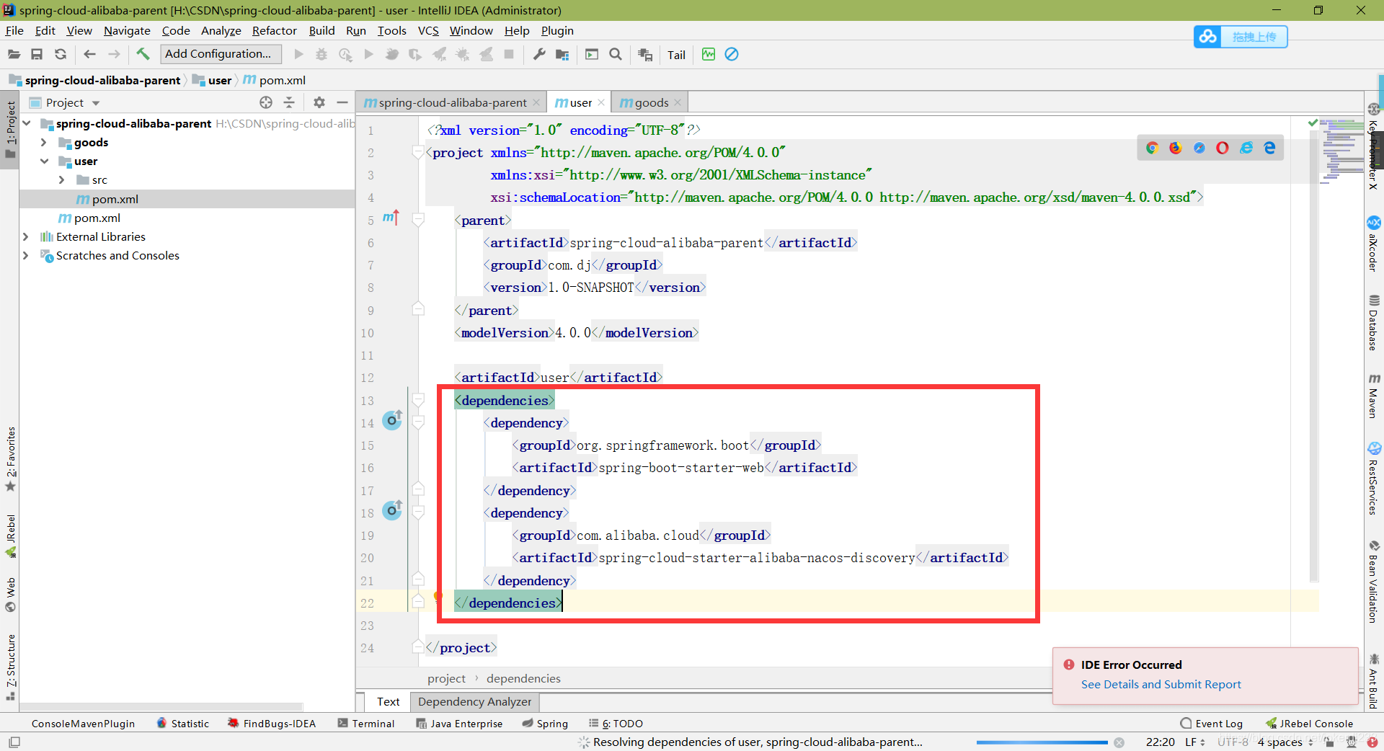1384x751 pixels.
Task: Change line separator LF dropdown
Action: pos(1195,742)
